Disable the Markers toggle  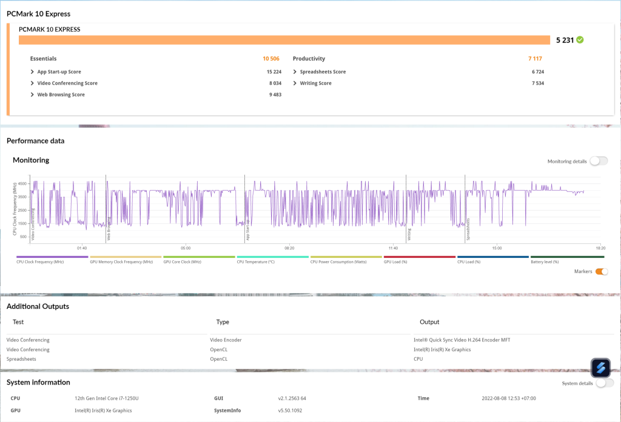601,271
